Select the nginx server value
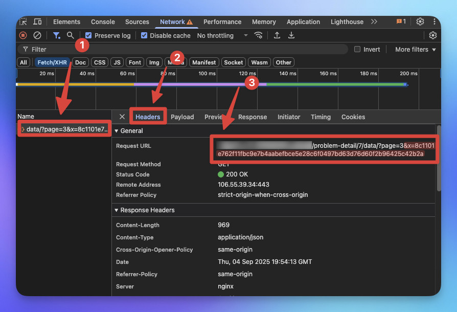The image size is (457, 312). tap(225, 286)
